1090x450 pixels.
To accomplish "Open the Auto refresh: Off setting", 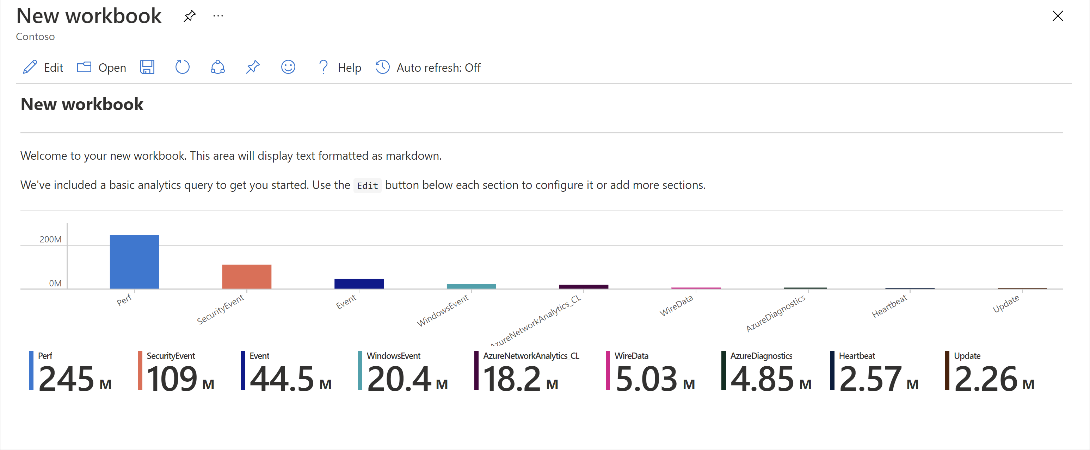I will point(428,68).
